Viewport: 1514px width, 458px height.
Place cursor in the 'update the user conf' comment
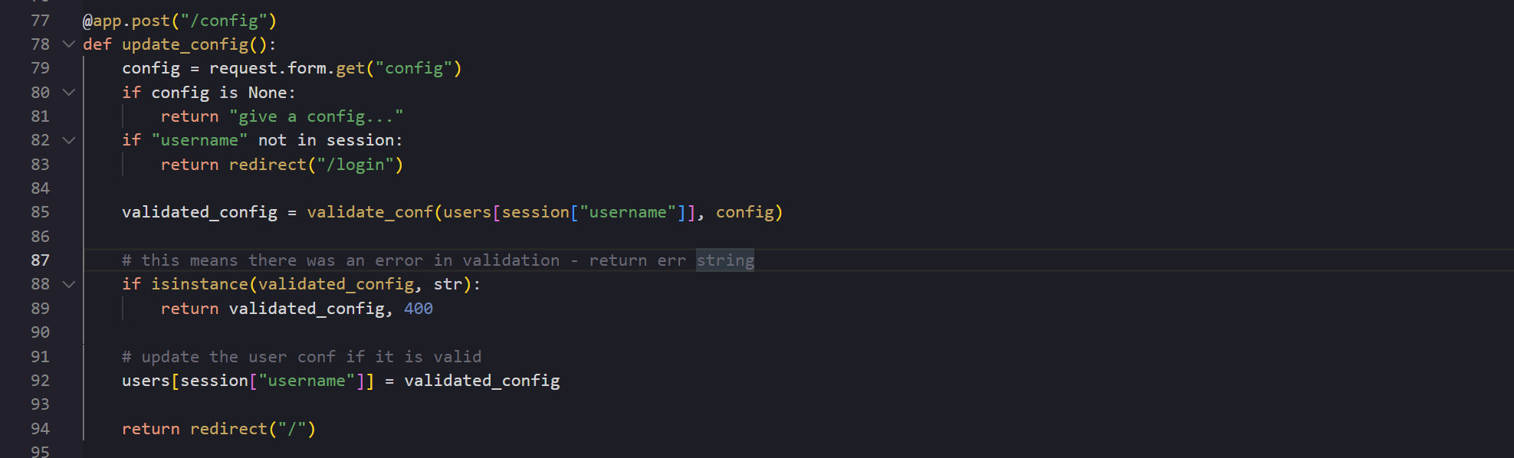pos(302,357)
